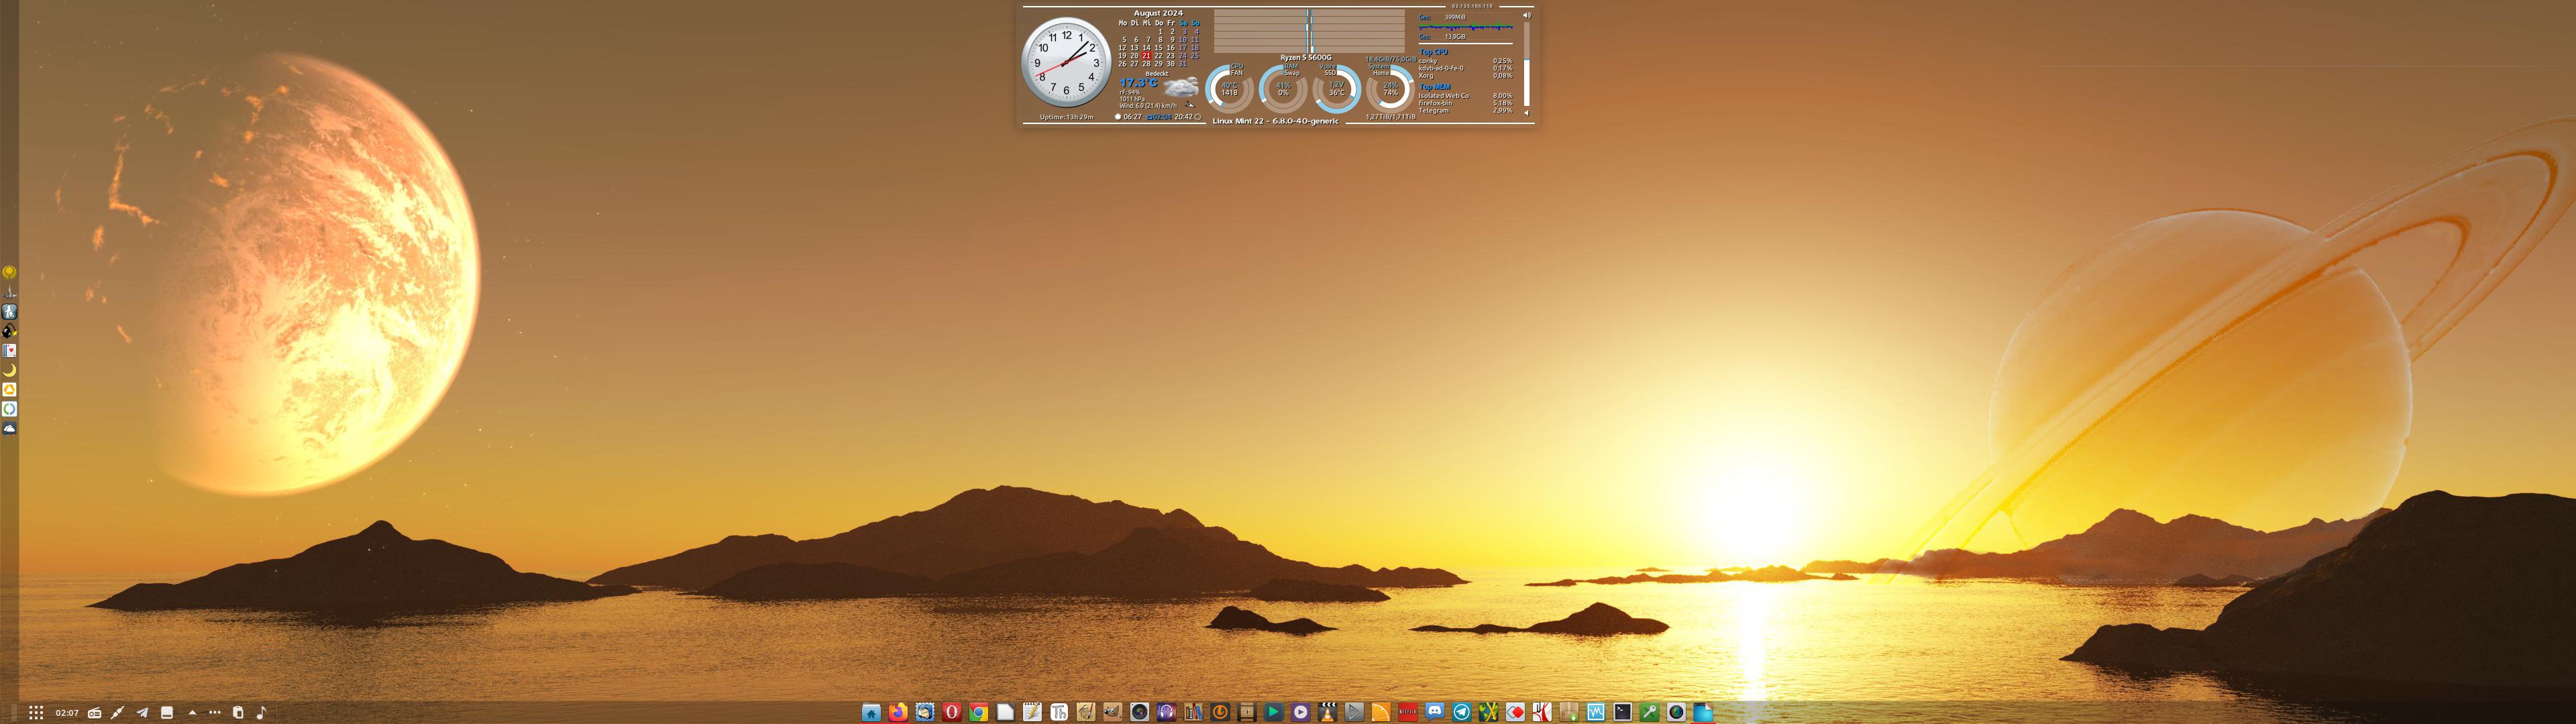
Task: Open the GIMP image editor
Action: point(1113,712)
